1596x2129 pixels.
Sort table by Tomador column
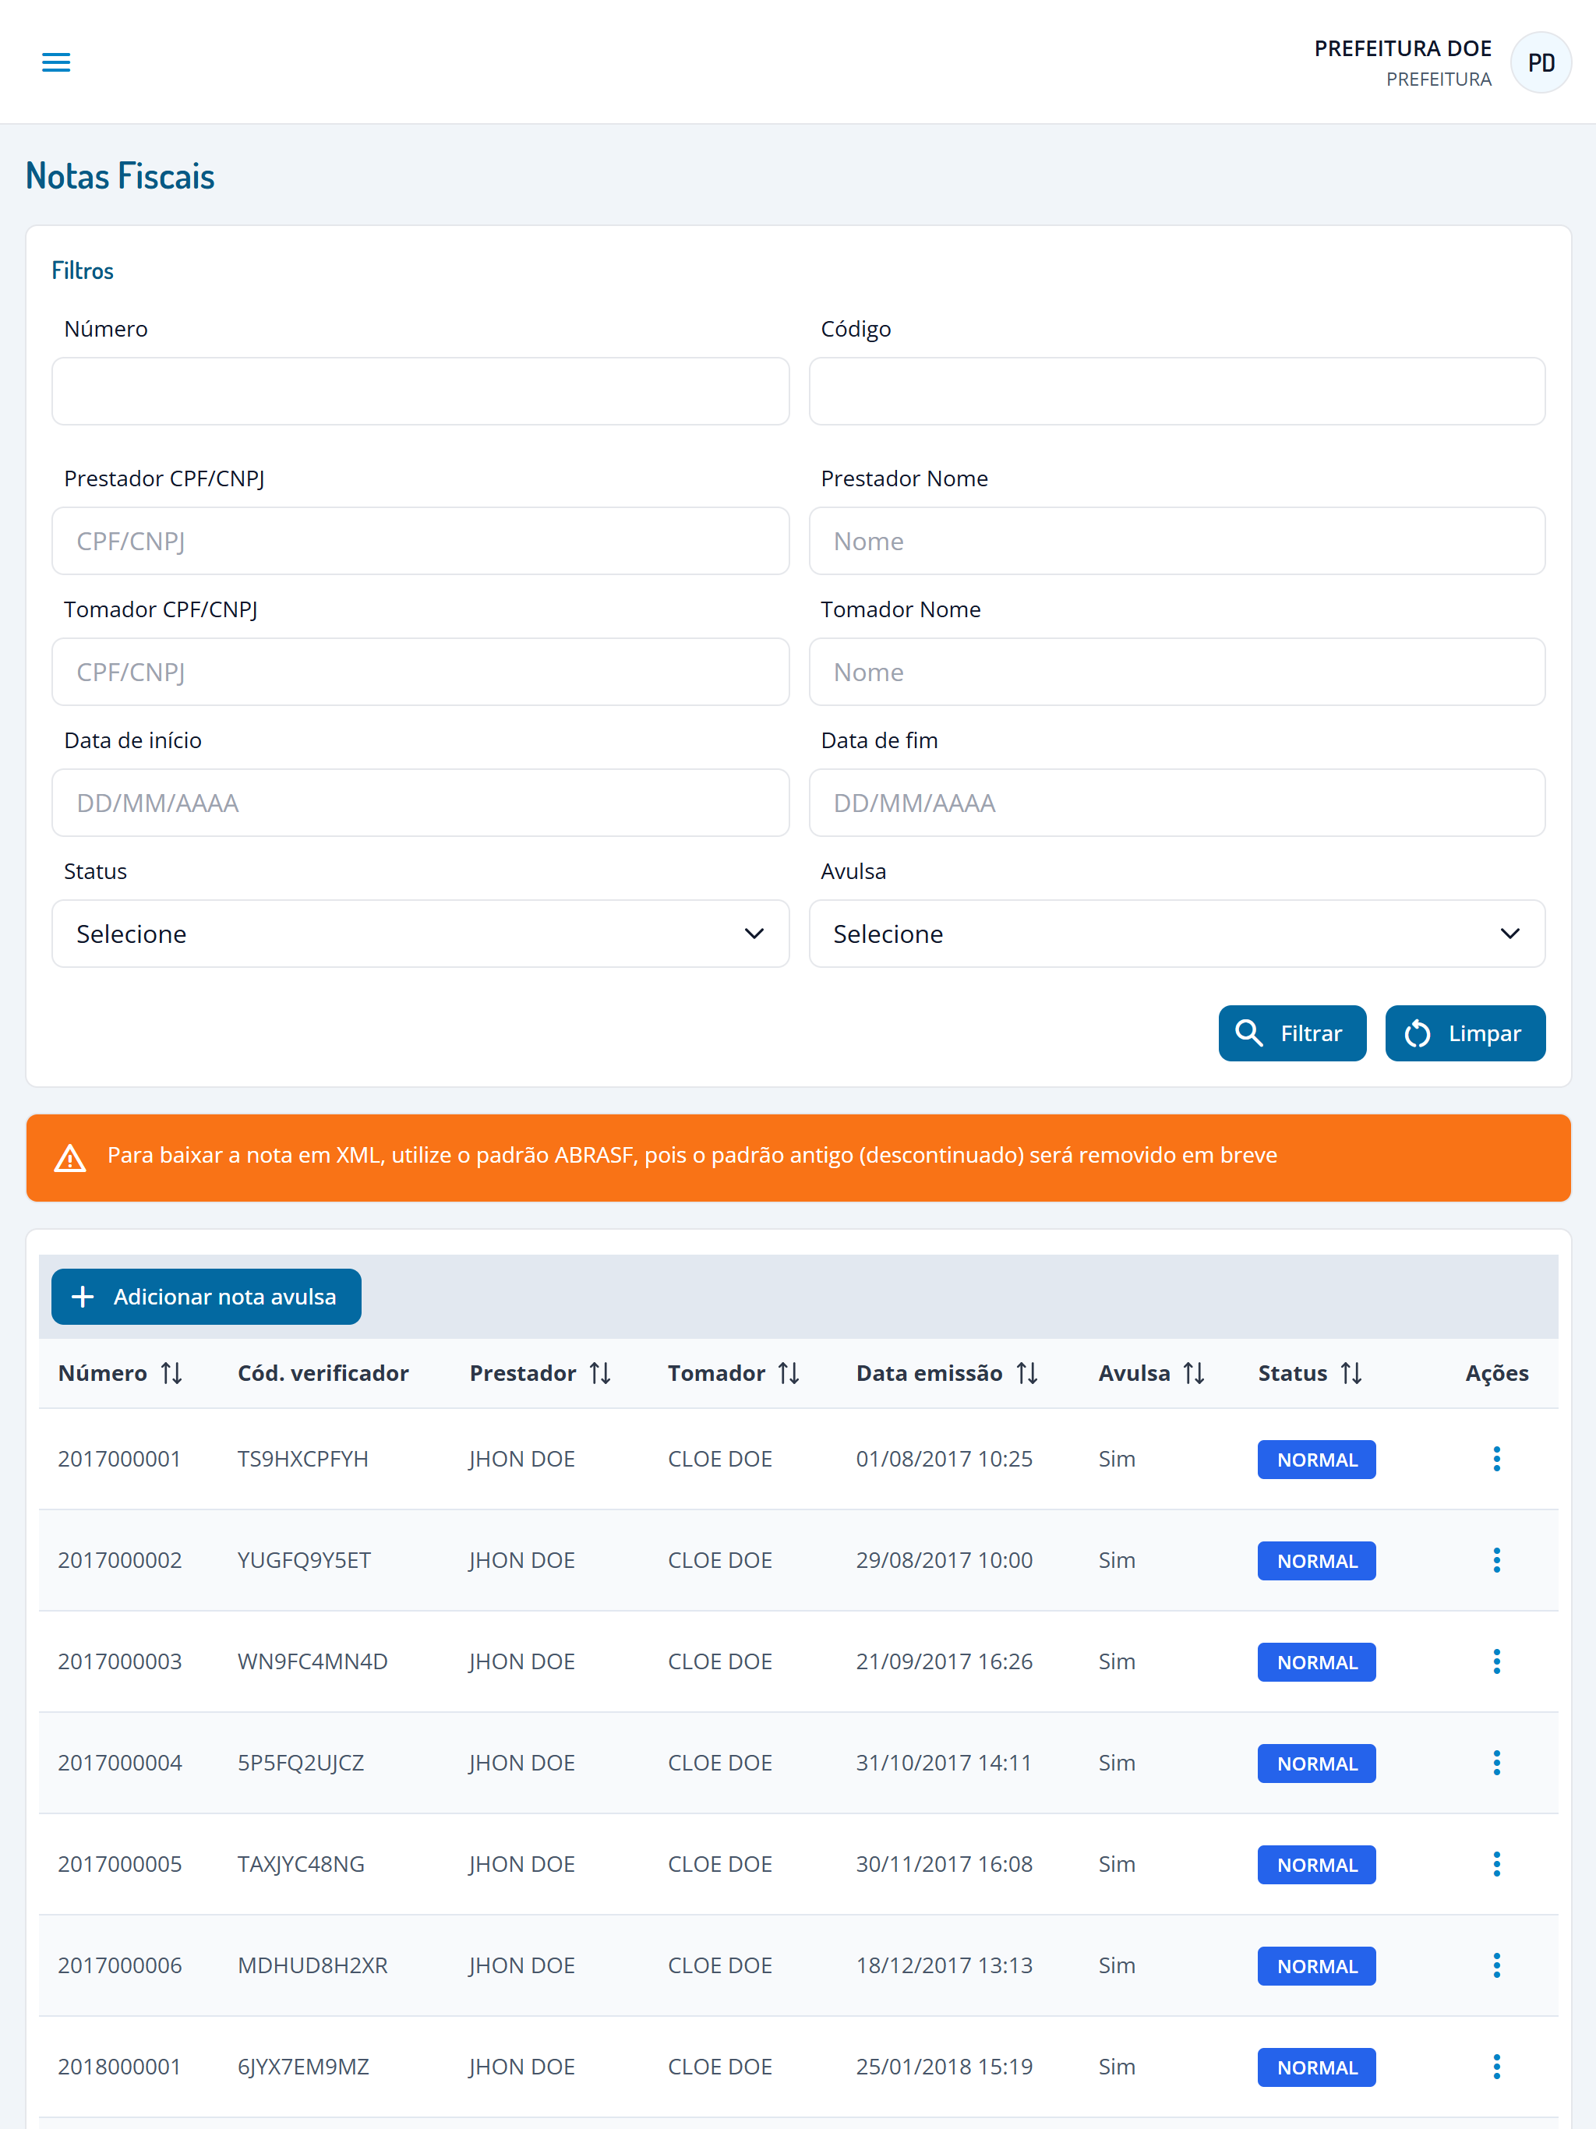789,1373
